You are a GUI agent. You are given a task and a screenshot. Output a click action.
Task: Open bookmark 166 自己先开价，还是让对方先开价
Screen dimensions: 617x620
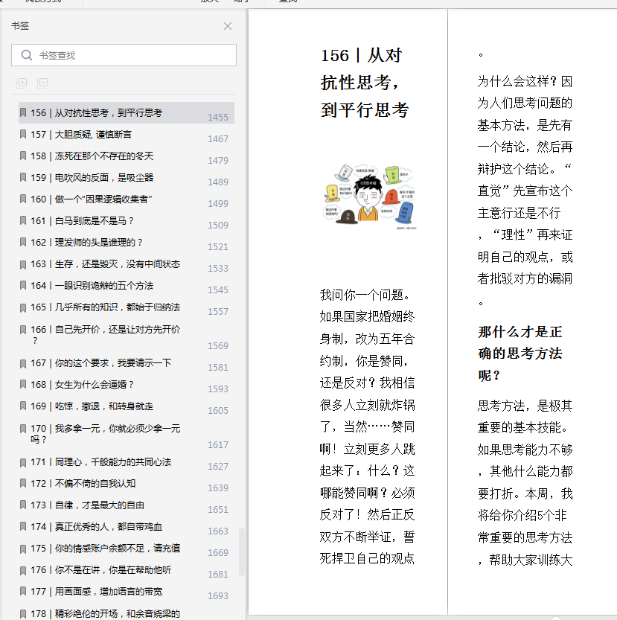pos(105,334)
